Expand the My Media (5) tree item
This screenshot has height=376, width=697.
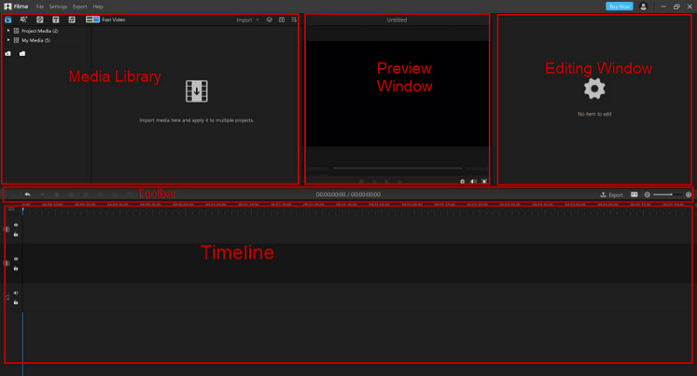(x=8, y=40)
